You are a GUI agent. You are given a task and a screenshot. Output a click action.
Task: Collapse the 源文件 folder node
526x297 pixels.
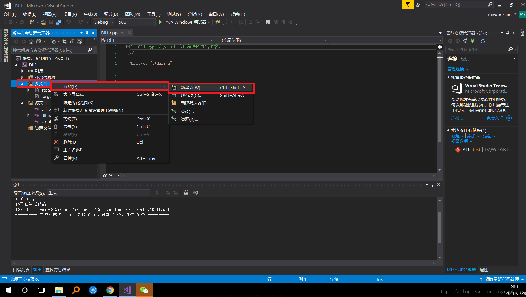point(22,103)
